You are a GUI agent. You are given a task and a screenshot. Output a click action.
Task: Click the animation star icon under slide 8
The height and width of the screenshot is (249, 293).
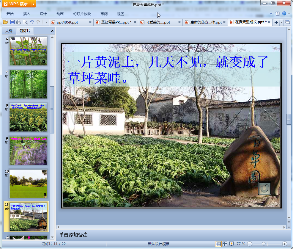click(x=7, y=109)
